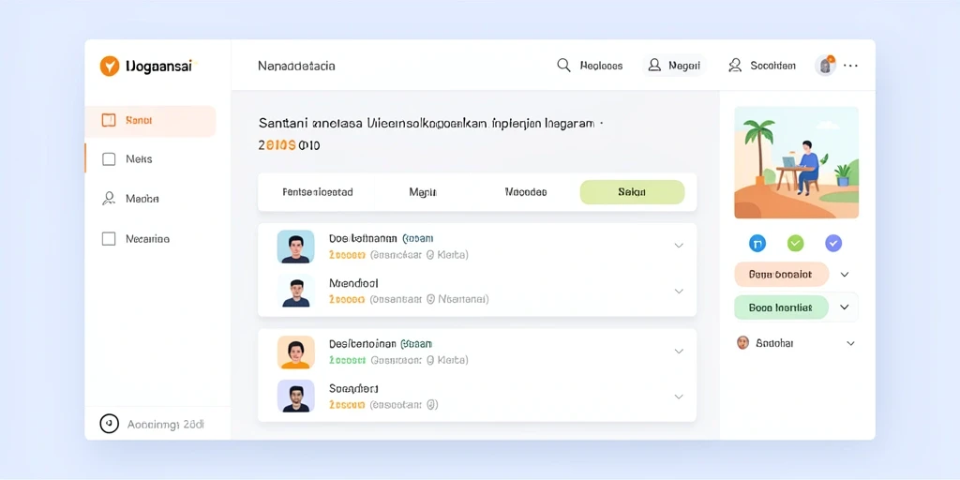Viewport: 960px width, 480px height.
Task: Open dropdown arrow beside green pill button
Action: (x=845, y=307)
